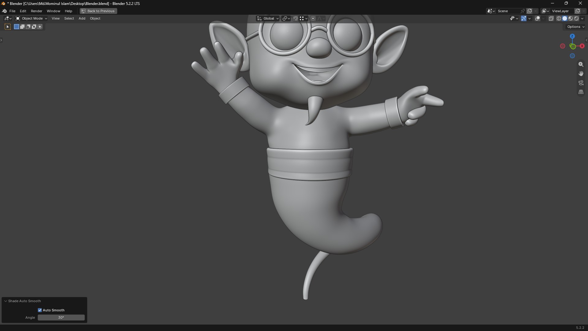Viewport: 588px width, 331px height.
Task: Toggle show gizmos button
Action: (x=524, y=18)
